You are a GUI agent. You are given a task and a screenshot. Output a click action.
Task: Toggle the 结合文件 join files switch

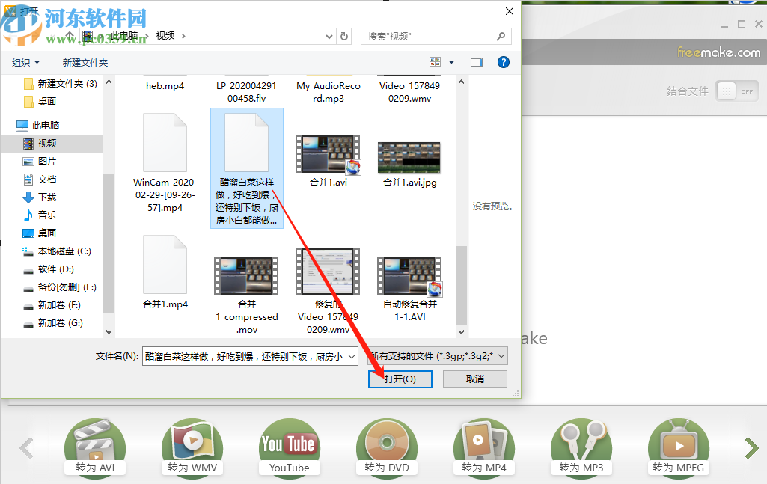click(x=737, y=91)
